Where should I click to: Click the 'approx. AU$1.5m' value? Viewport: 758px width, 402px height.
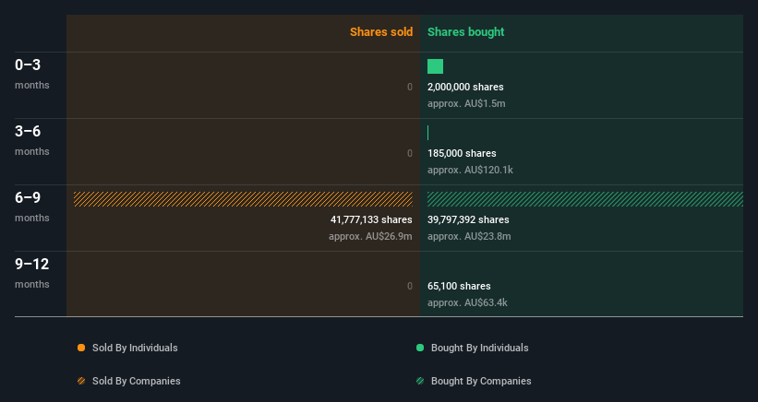(466, 104)
